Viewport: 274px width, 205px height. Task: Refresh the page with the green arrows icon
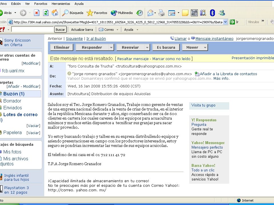(x=46, y=13)
